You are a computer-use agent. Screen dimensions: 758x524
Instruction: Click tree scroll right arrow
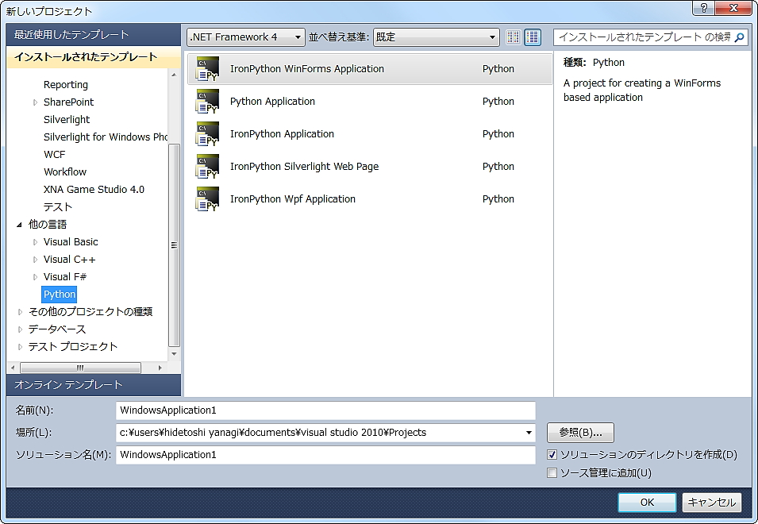(160, 368)
